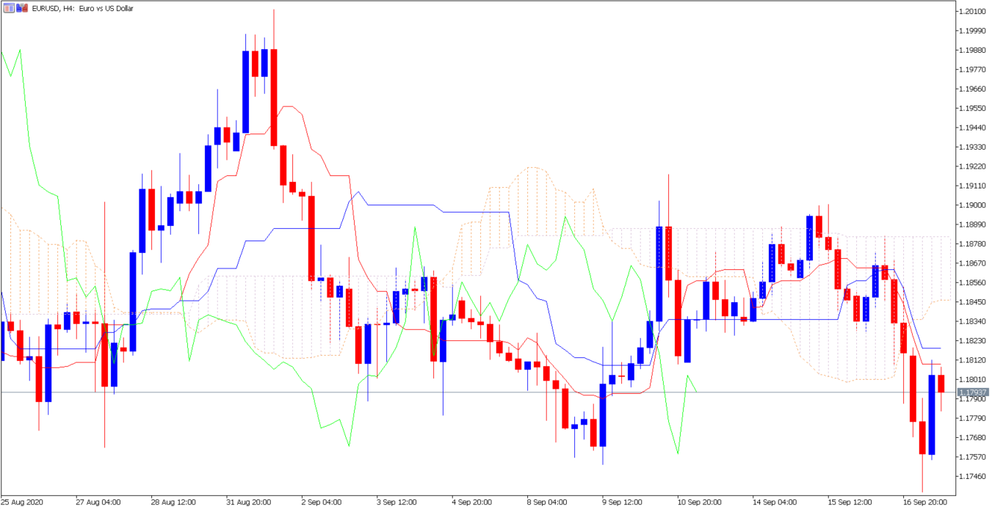Click the 1.19880 price axis label
992x509 pixels.
[973, 51]
